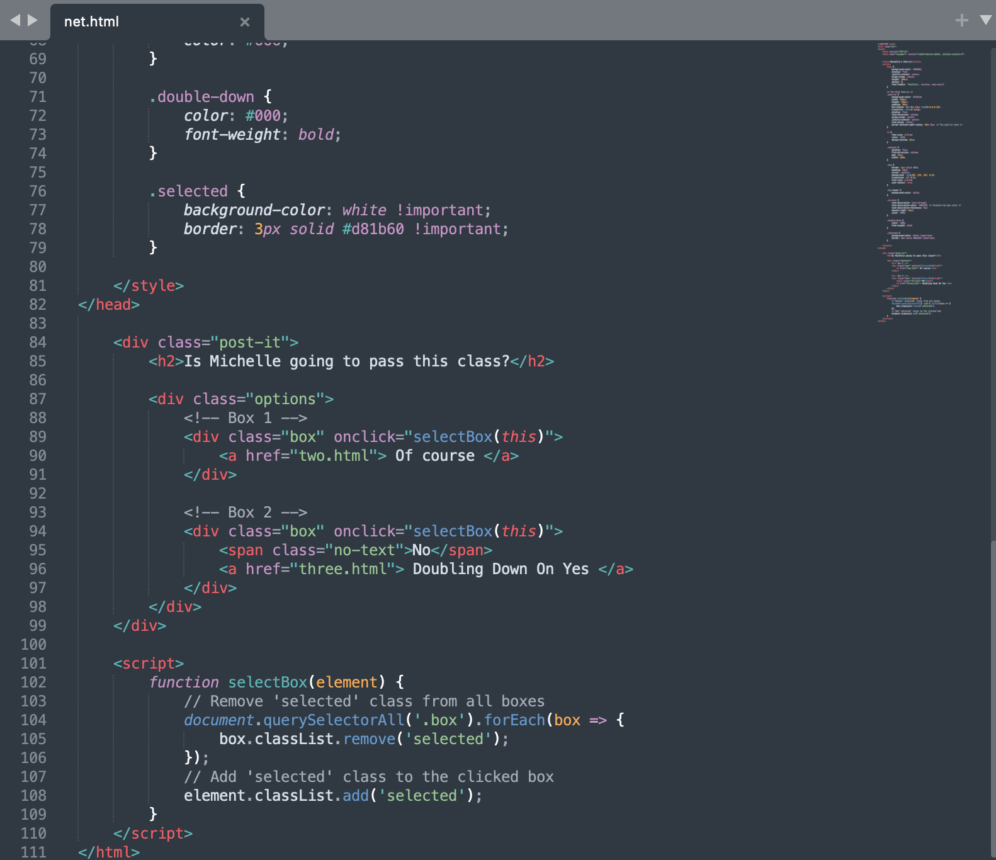Click the querySelectorAll method call
The width and height of the screenshot is (996, 860).
[x=334, y=720]
